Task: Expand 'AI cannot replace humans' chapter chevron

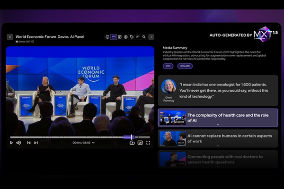Action: (218, 146)
